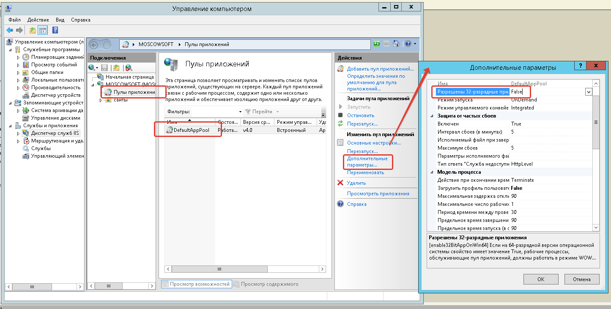
Task: Open the dropdown for 32-bit applications value
Action: [x=588, y=92]
